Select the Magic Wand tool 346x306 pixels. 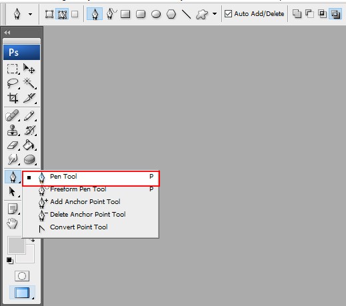[29, 83]
